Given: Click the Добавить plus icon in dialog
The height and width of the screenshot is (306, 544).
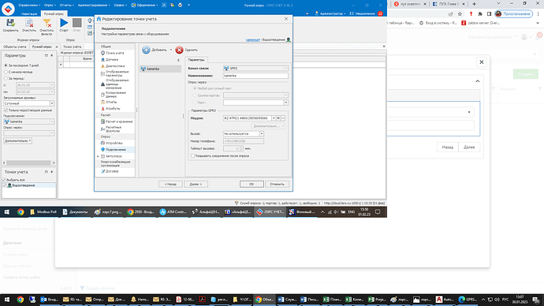Looking at the screenshot, I should 146,50.
